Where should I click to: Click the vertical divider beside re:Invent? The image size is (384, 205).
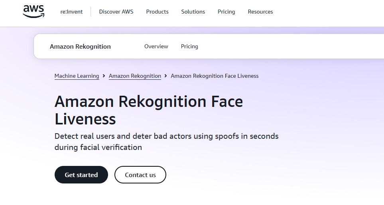click(91, 12)
